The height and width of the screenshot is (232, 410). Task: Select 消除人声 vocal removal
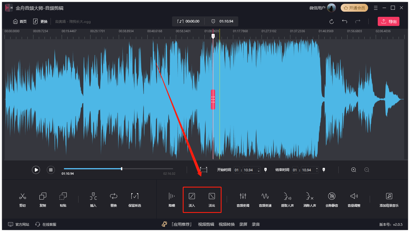coord(310,200)
